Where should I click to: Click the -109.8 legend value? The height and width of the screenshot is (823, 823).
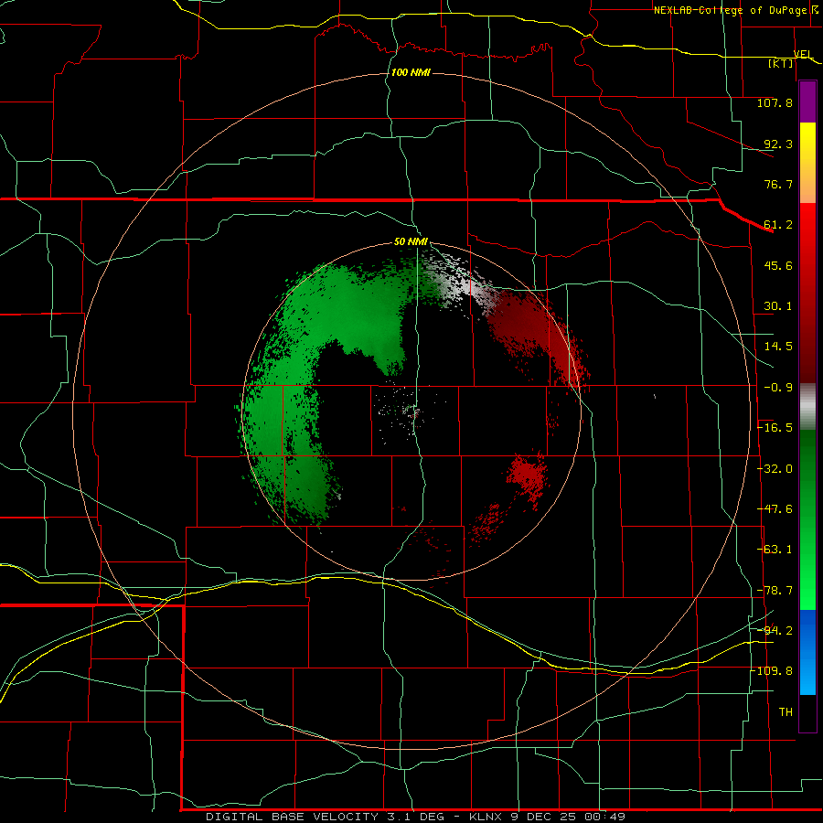772,671
